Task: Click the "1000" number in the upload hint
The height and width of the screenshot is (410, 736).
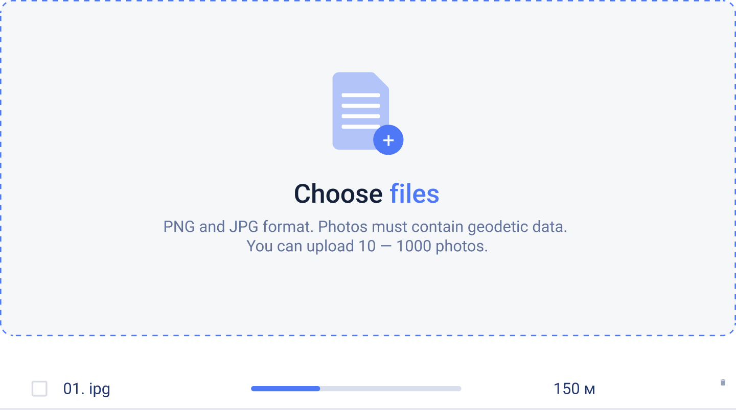Action: click(x=413, y=246)
